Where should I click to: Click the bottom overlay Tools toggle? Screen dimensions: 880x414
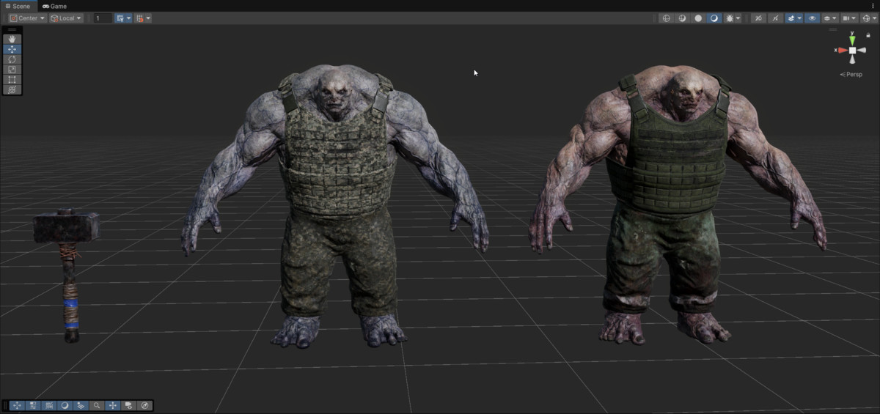tap(16, 405)
